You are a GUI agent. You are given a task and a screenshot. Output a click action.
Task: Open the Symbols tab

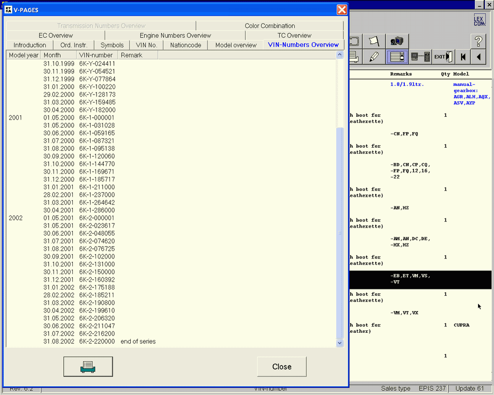[x=112, y=45]
